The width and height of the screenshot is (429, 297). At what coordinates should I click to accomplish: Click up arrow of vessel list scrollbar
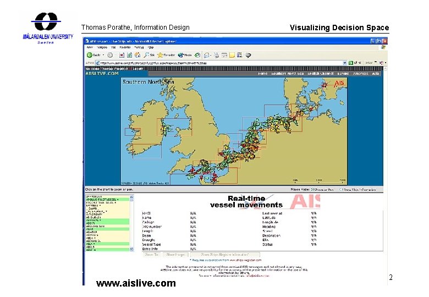pyautogui.click(x=131, y=197)
